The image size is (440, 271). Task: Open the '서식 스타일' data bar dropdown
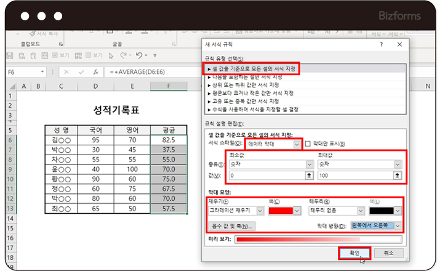(x=297, y=144)
